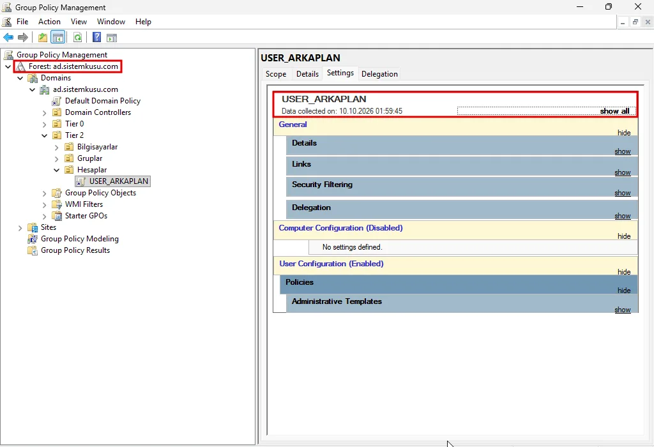Screen dimensions: 654x447
Task: Expand the Bilgisayarlar node
Action: (x=56, y=148)
